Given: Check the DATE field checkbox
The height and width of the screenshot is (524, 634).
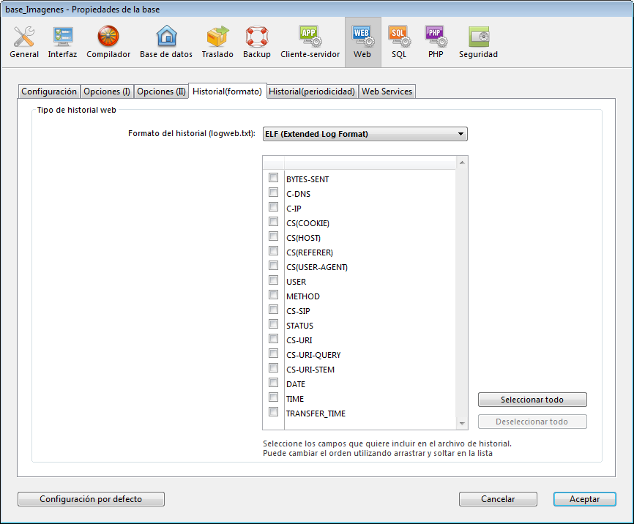Looking at the screenshot, I should [273, 383].
